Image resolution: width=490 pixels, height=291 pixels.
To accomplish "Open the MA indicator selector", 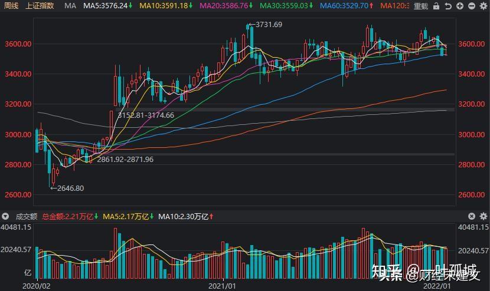I will [70, 6].
